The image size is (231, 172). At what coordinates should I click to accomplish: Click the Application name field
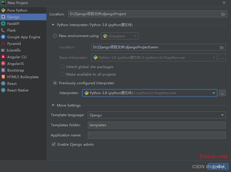click(157, 135)
